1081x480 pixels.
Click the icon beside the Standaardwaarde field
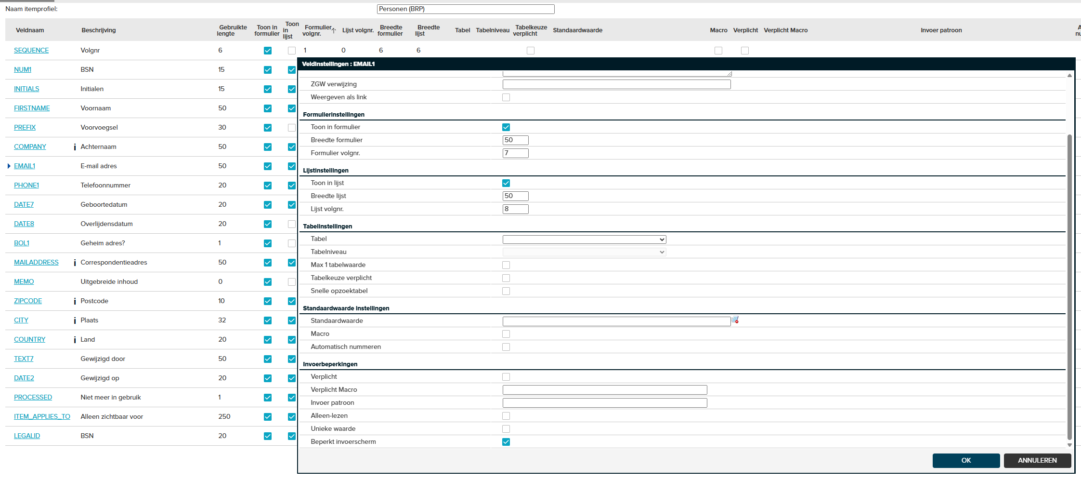pyautogui.click(x=735, y=320)
